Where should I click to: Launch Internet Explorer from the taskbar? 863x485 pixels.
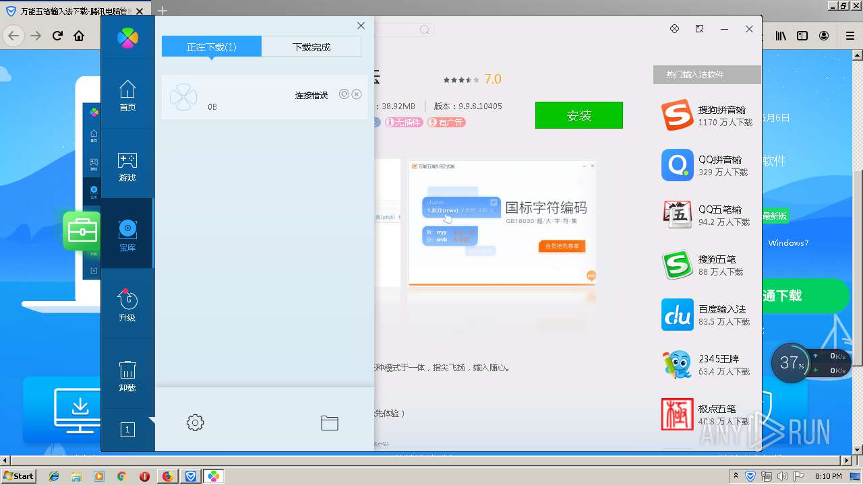pos(54,476)
